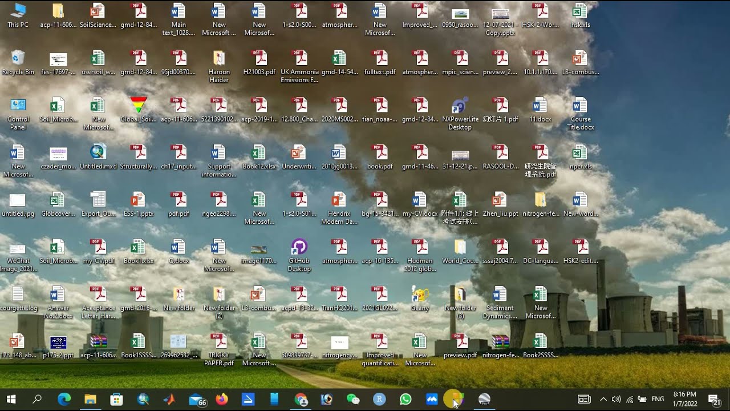This screenshot has height=411, width=730.
Task: Launch the Geany editor shortcut
Action: click(420, 299)
